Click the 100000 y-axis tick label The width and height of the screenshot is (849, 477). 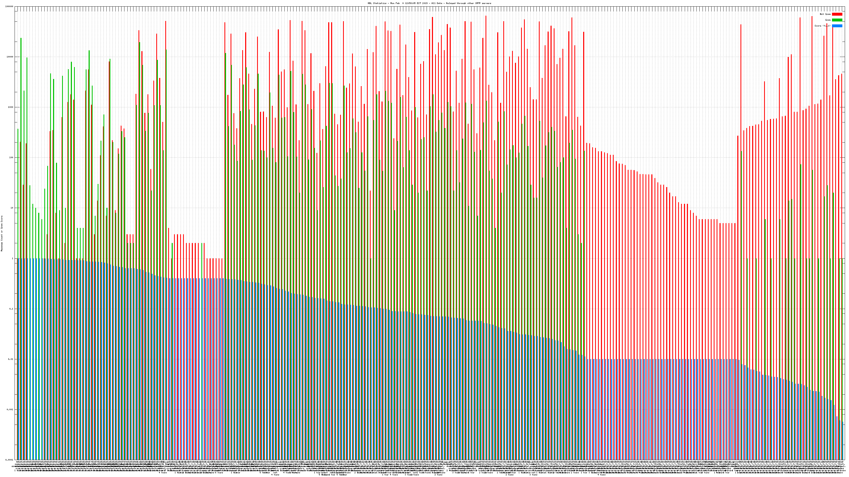click(10, 7)
